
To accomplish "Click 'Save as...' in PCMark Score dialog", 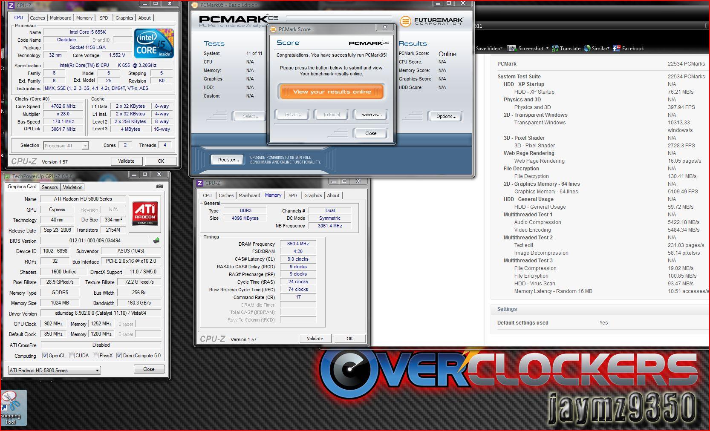I will click(371, 115).
